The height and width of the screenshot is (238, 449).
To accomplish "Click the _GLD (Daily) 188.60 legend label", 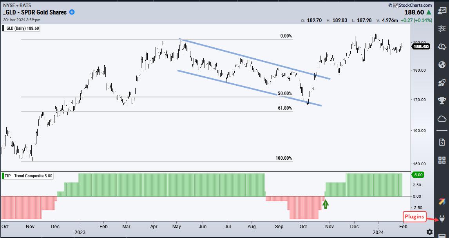I will (22, 28).
